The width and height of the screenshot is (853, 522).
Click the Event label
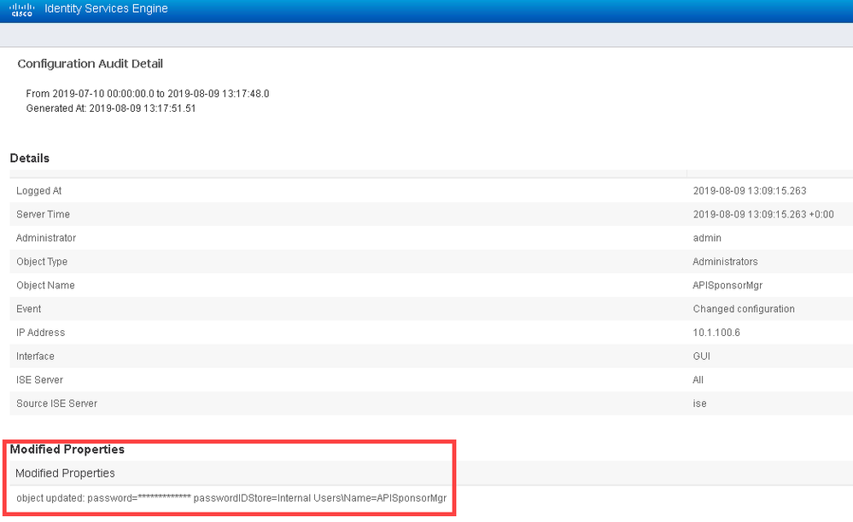pos(29,309)
